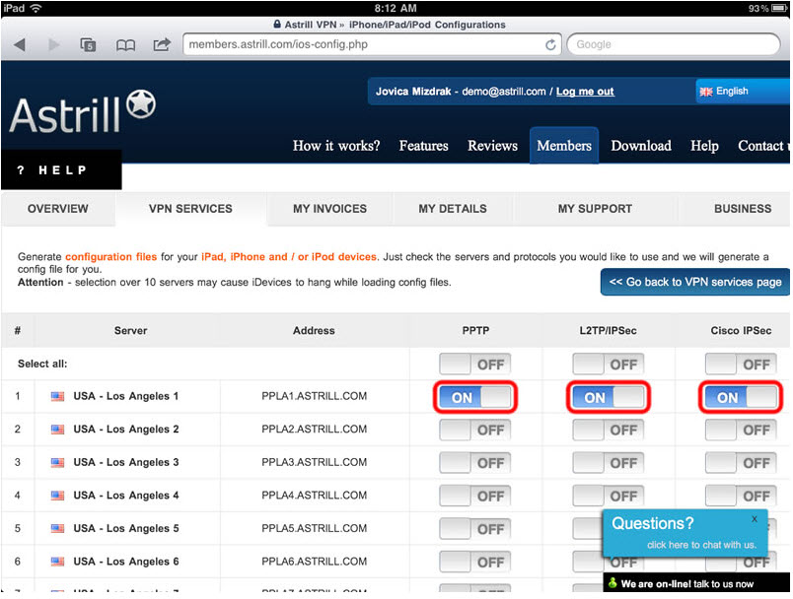Click the Server column header
The image size is (793, 599).
click(x=130, y=331)
